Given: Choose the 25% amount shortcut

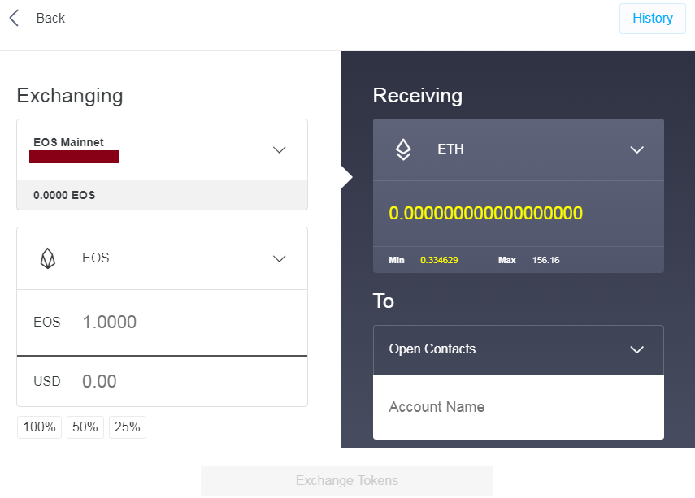Looking at the screenshot, I should click(x=127, y=427).
